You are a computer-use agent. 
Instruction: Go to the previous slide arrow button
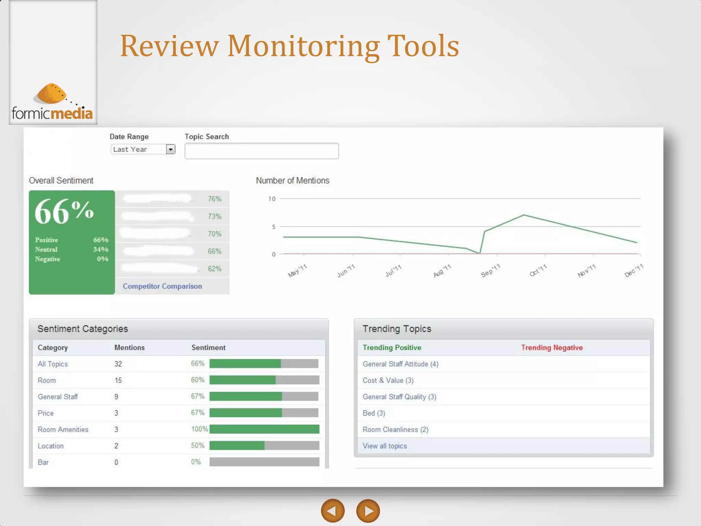pos(333,511)
